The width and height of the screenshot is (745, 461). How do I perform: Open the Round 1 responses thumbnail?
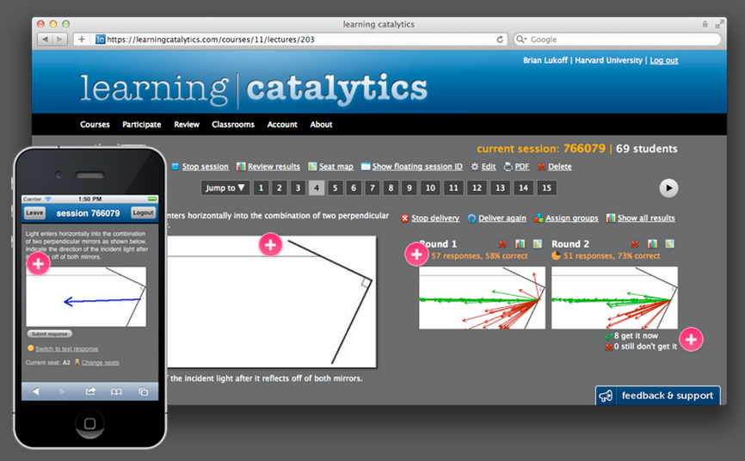482,298
